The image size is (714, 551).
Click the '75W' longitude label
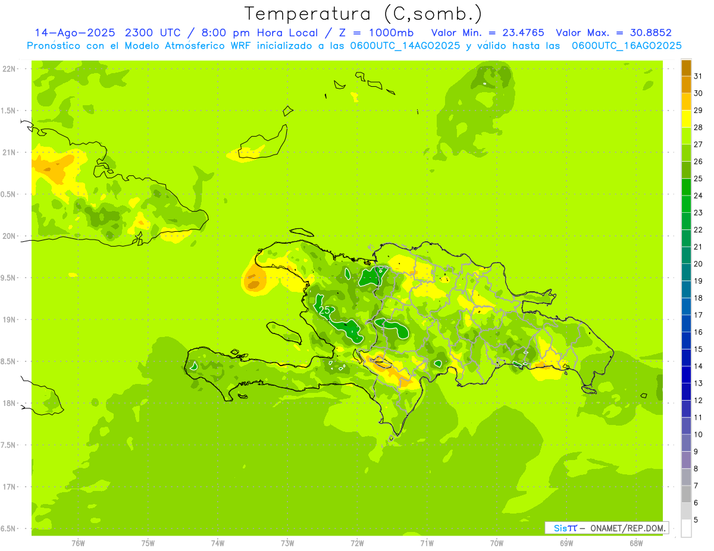pyautogui.click(x=148, y=543)
